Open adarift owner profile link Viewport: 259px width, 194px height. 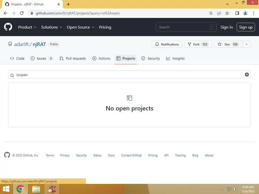coord(21,44)
